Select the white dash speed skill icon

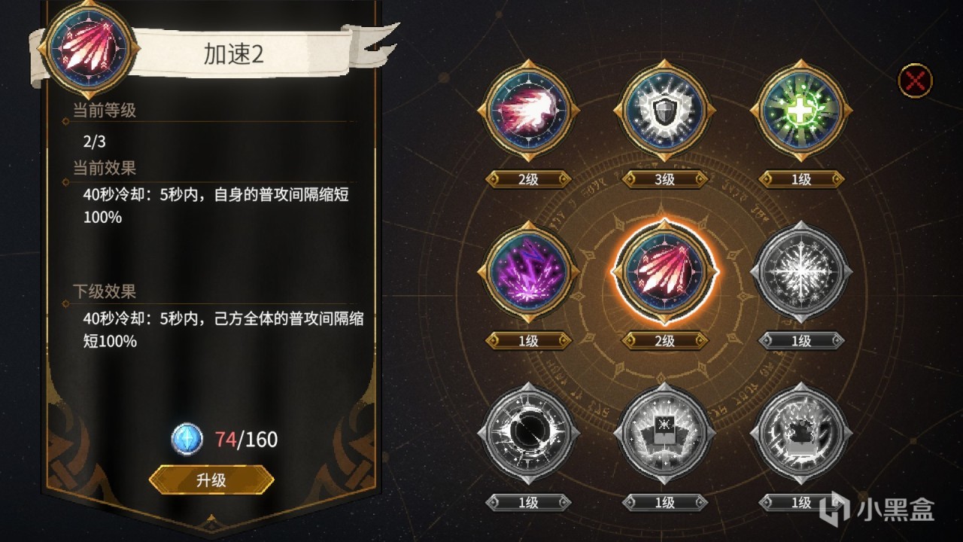click(x=528, y=110)
